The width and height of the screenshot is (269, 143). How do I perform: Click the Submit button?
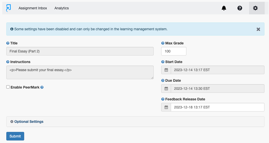pos(15,136)
